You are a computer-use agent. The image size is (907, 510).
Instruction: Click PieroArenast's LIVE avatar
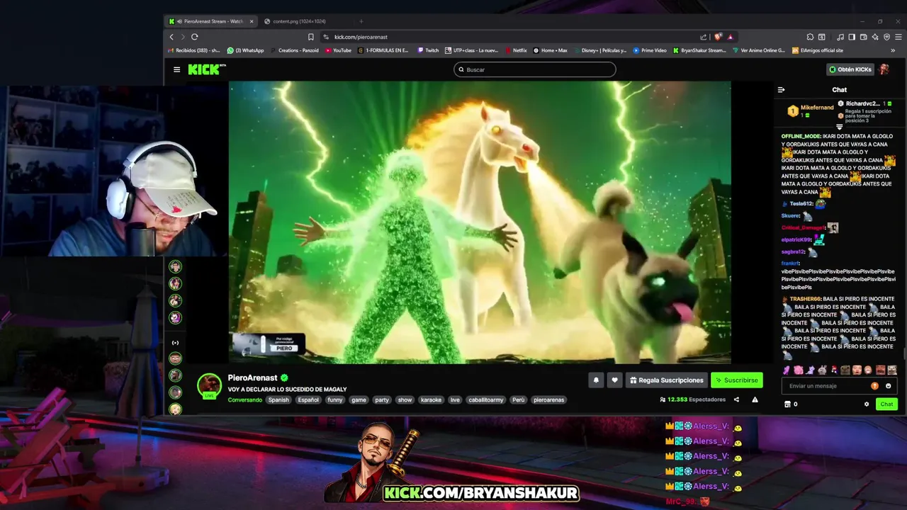pos(209,386)
